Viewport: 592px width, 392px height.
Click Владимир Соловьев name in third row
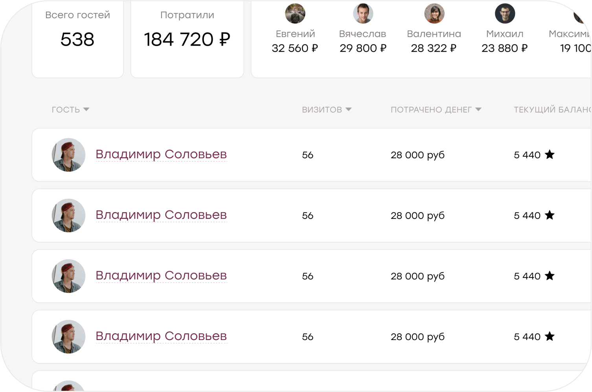tap(161, 276)
